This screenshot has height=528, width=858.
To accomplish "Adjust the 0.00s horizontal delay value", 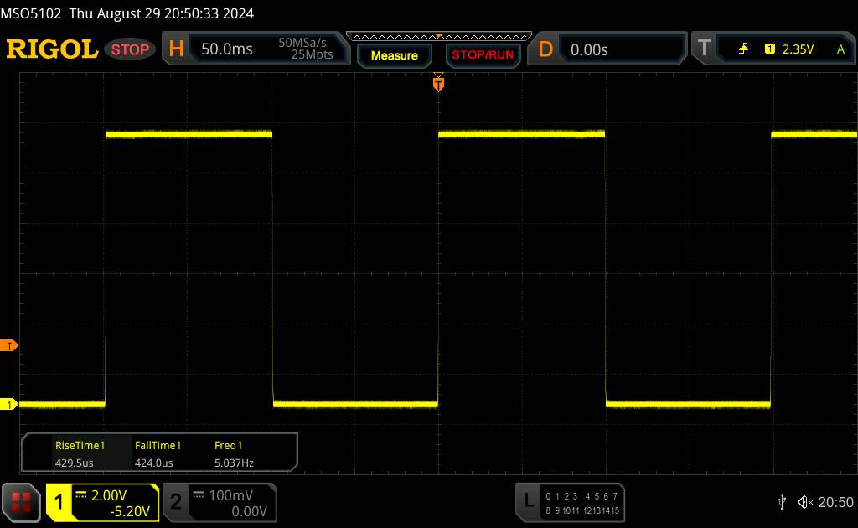I will click(x=589, y=49).
